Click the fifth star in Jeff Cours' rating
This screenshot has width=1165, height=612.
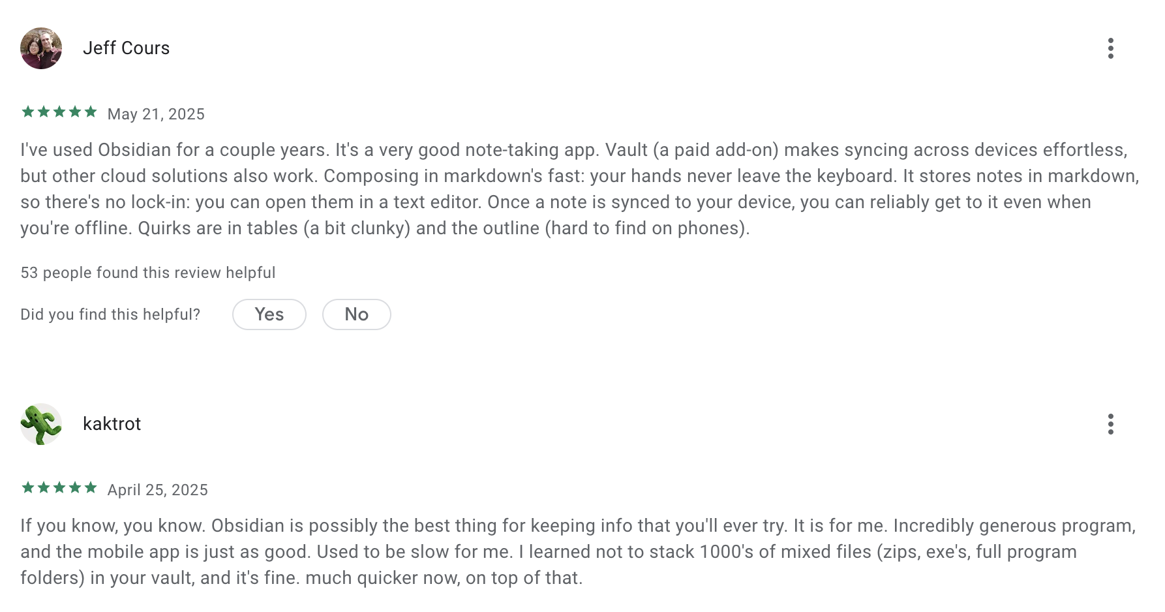(91, 112)
